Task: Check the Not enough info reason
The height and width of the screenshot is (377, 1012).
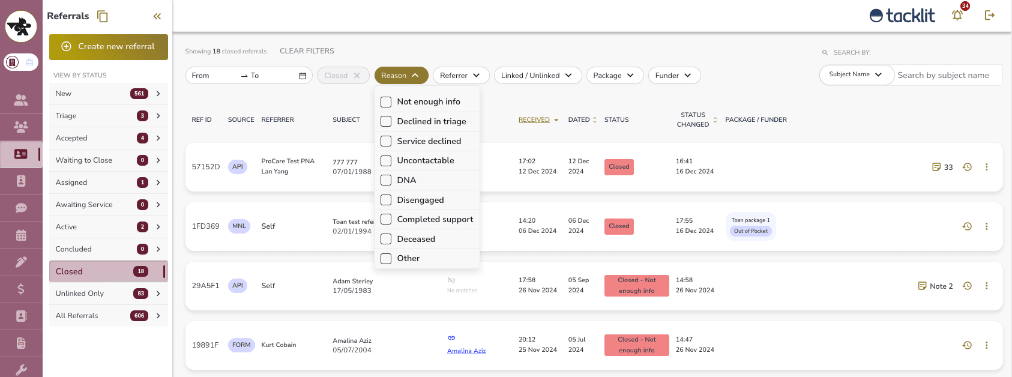Action: pyautogui.click(x=386, y=102)
